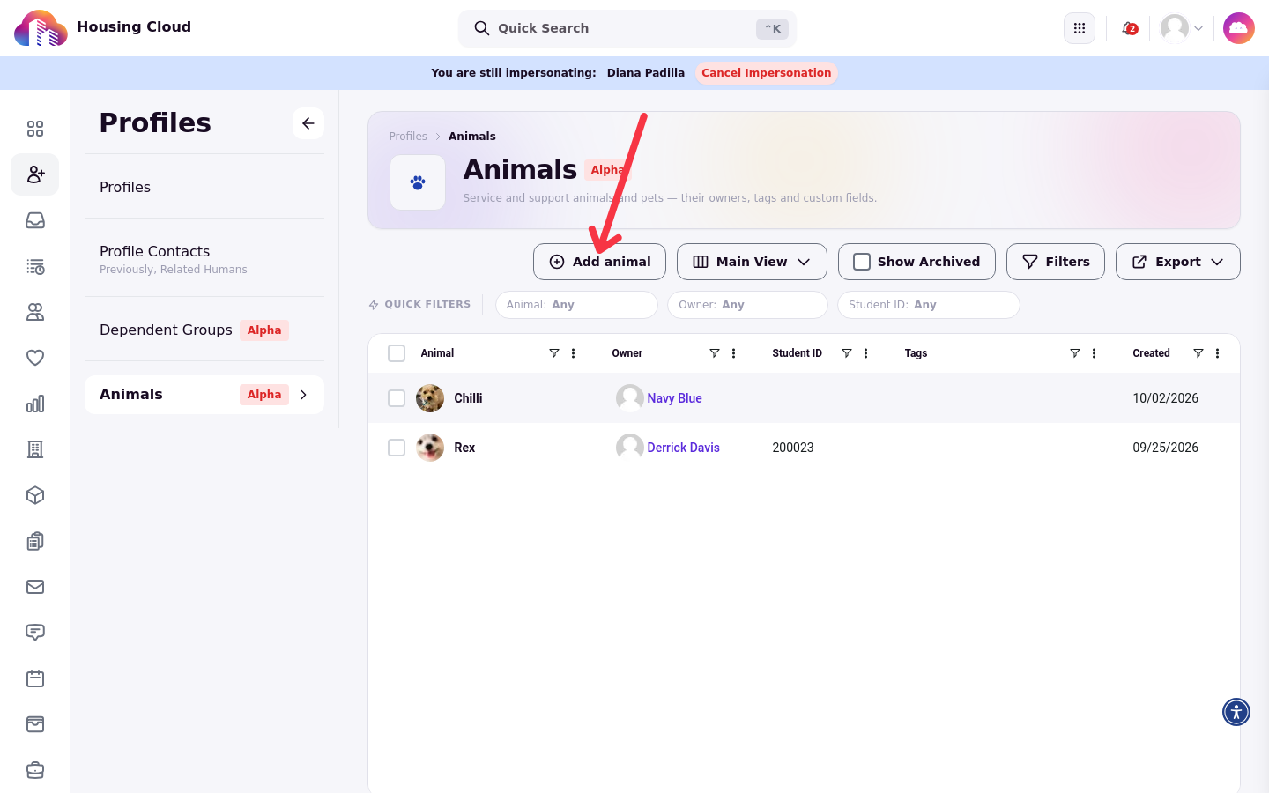This screenshot has width=1269, height=793.
Task: Click the building icon in left sidebar
Action: 35,449
